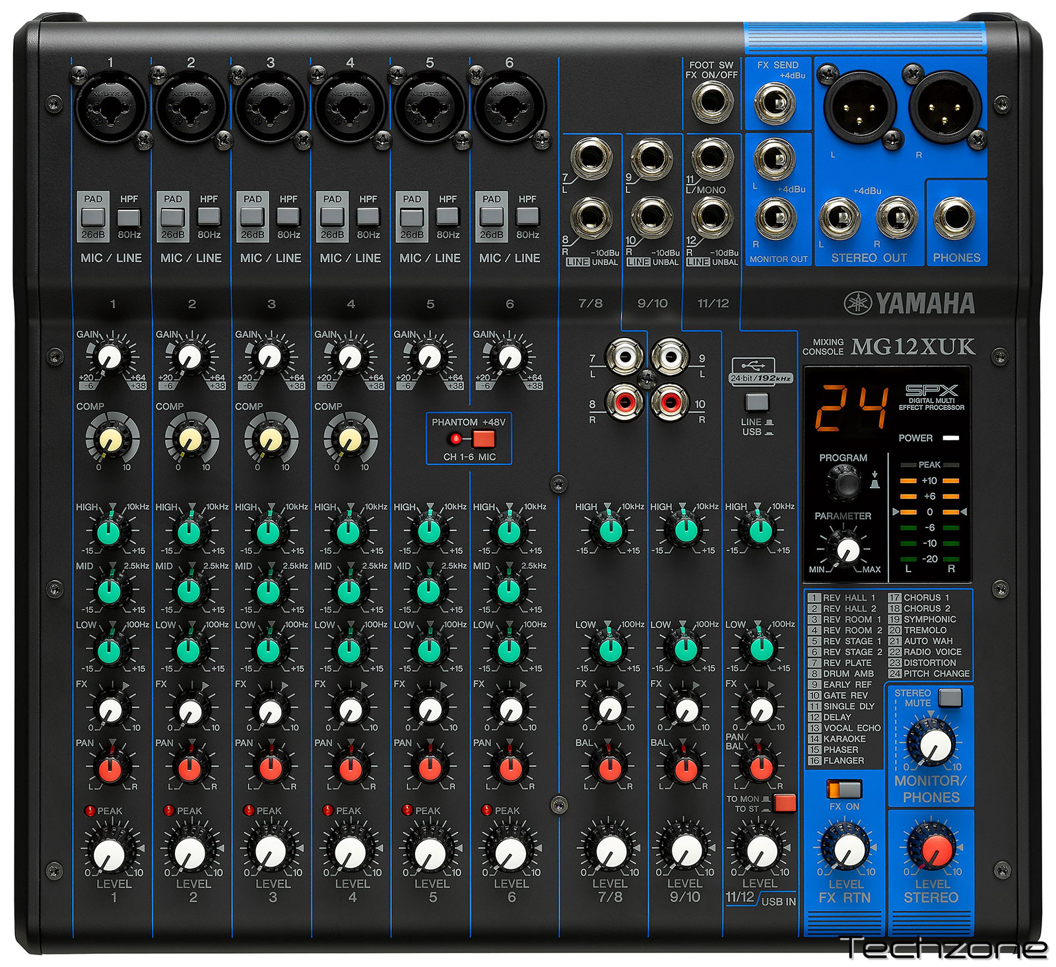Click the channel 1 PEAK indicator LED
Viewport: 1056px width, 967px height.
89,811
